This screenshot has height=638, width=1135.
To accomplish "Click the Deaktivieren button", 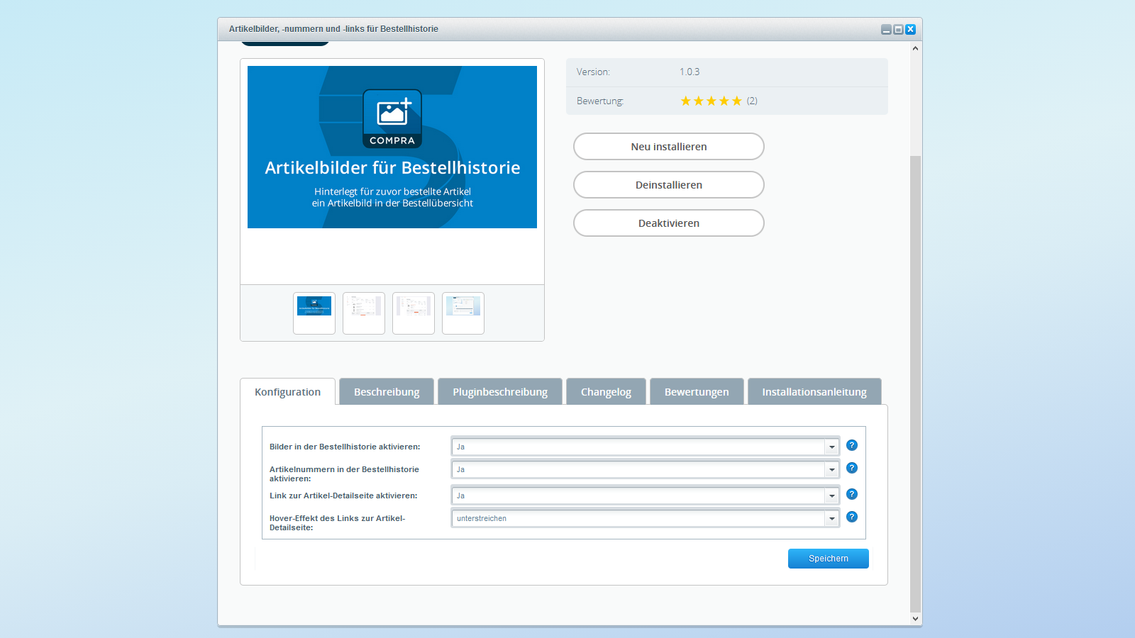I will (669, 223).
